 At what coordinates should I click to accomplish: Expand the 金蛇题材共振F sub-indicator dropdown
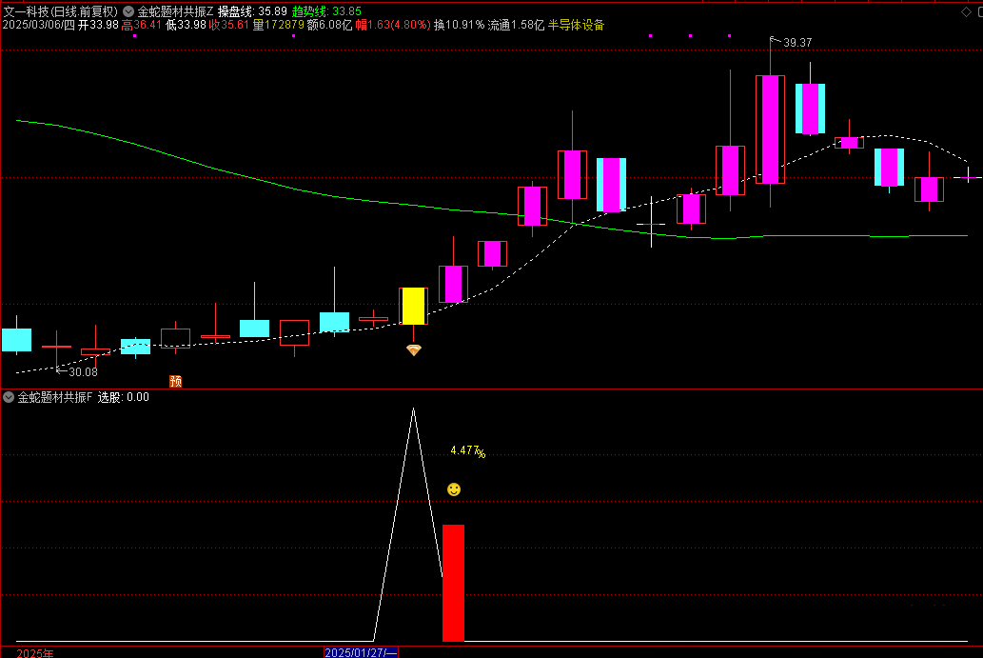pyautogui.click(x=9, y=397)
